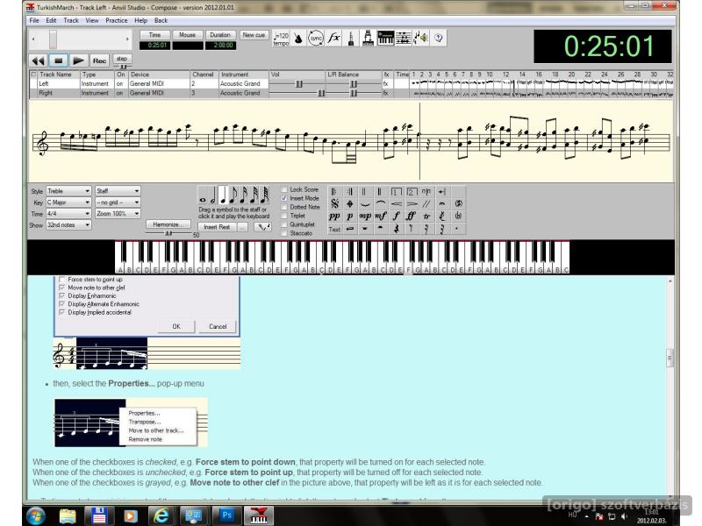Click the step button
The height and width of the screenshot is (526, 702).
point(122,59)
